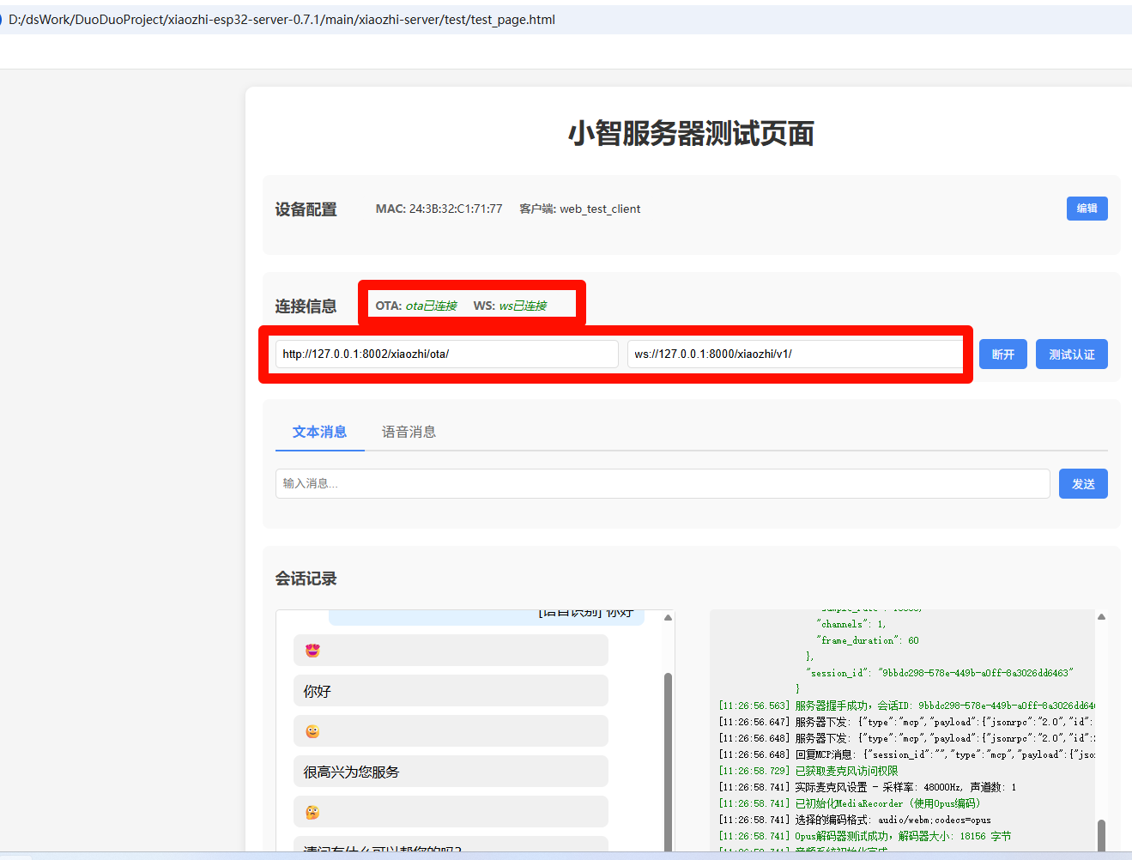Click the 输入消息 message input box
Screen dimensions: 1132x860
point(663,484)
